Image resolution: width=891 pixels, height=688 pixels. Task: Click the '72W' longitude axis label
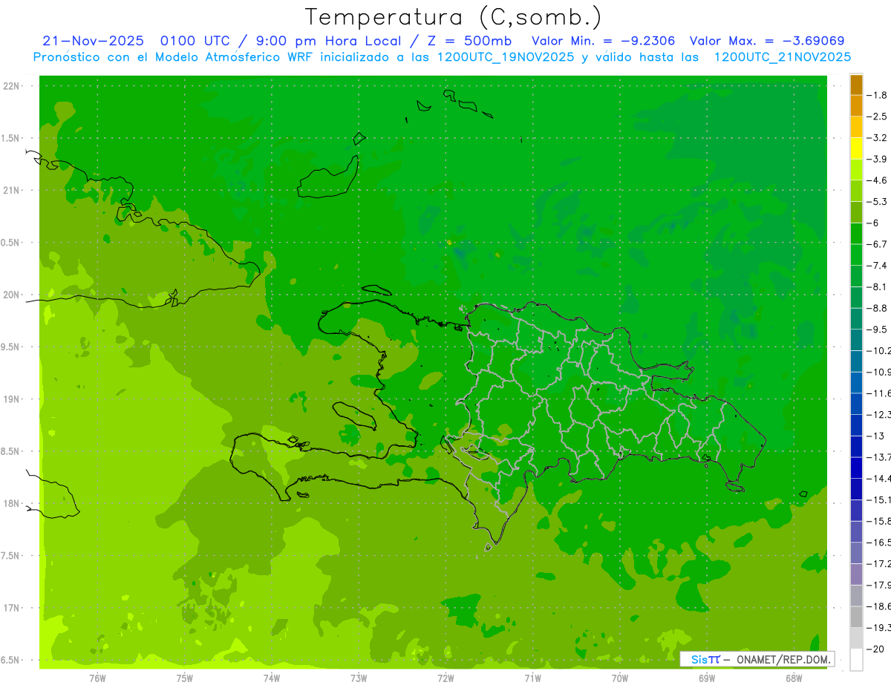pos(446,679)
